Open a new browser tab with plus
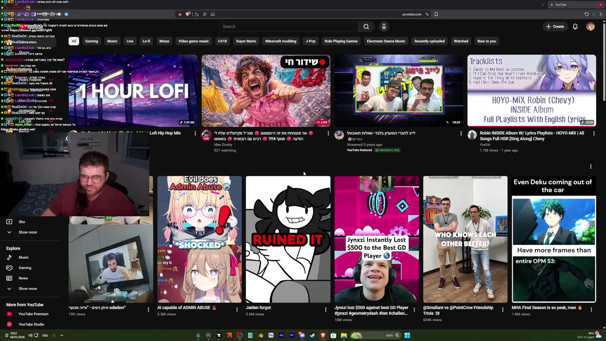The image size is (606, 341). (x=543, y=5)
